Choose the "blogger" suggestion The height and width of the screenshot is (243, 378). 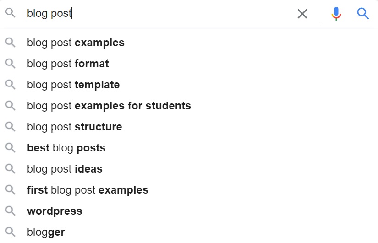(46, 232)
